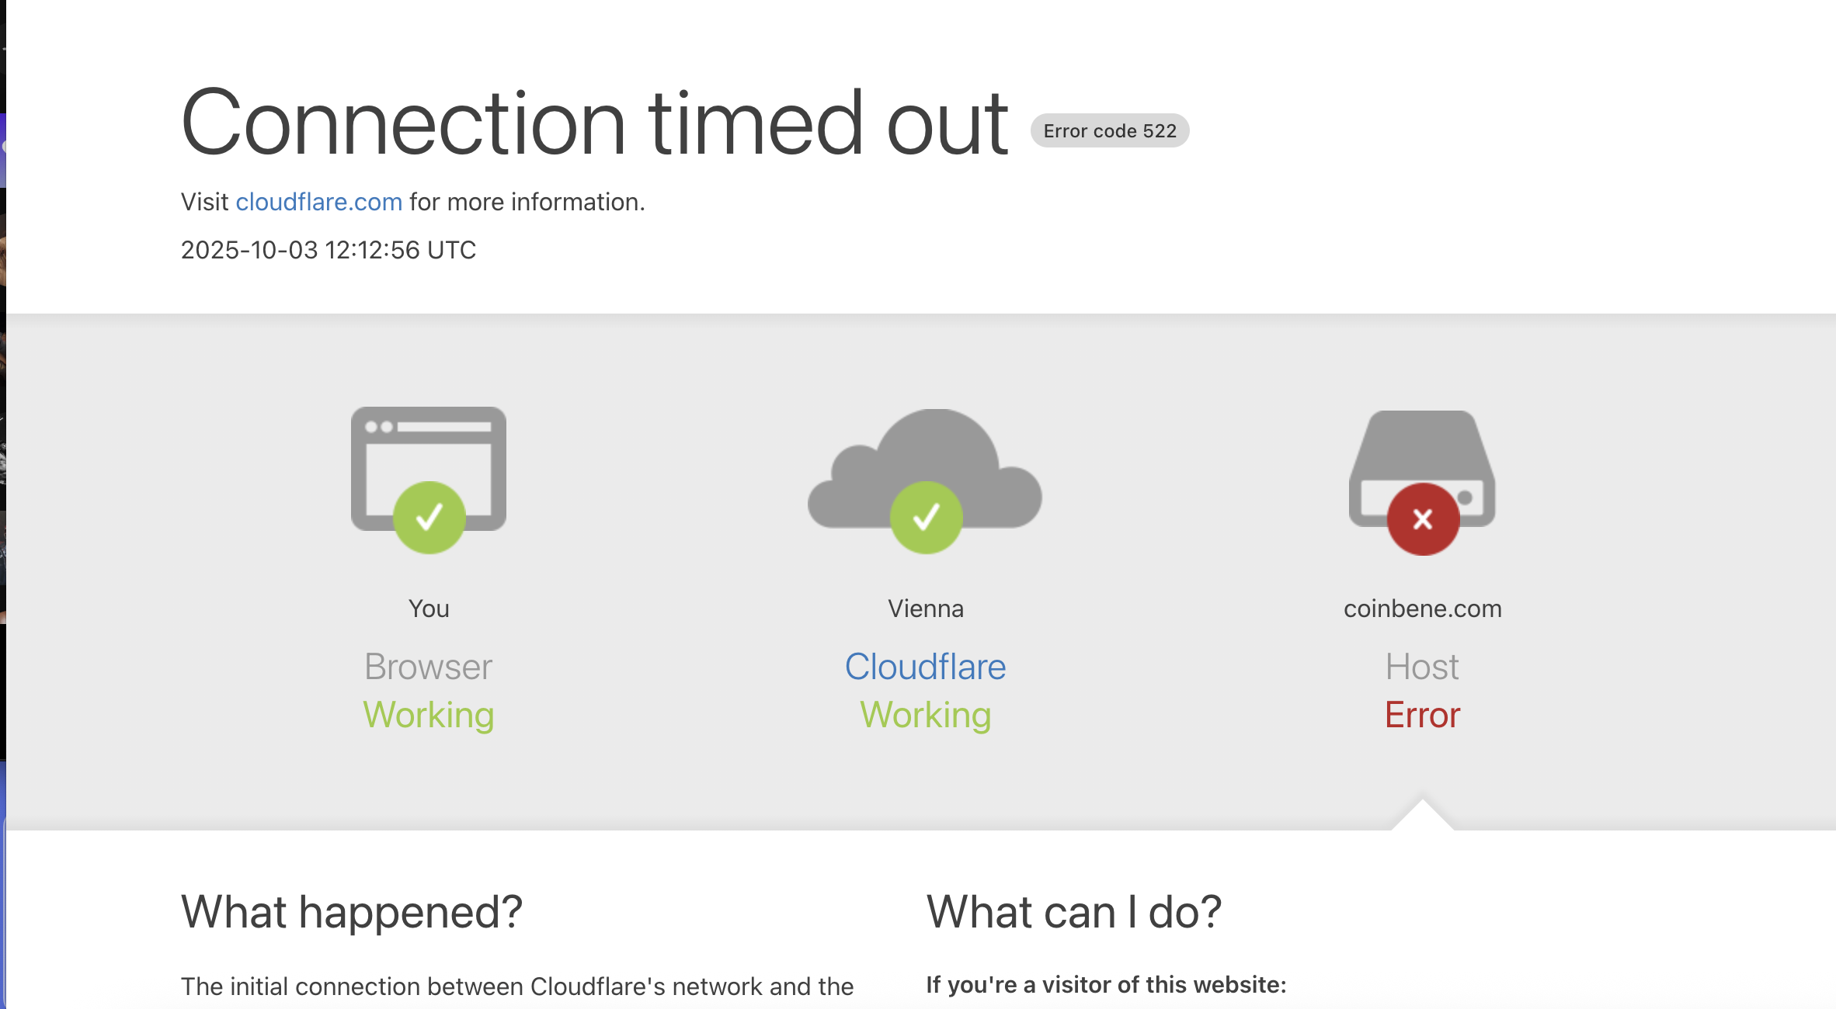Click the Working status under Cloudflare
The image size is (1836, 1009).
tap(925, 715)
